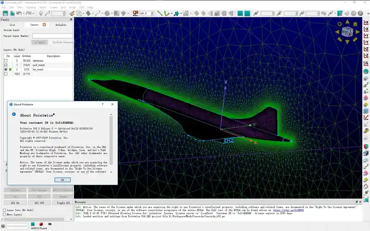Open the Help menu
370x231 pixels.
pyautogui.click(x=90, y=7)
